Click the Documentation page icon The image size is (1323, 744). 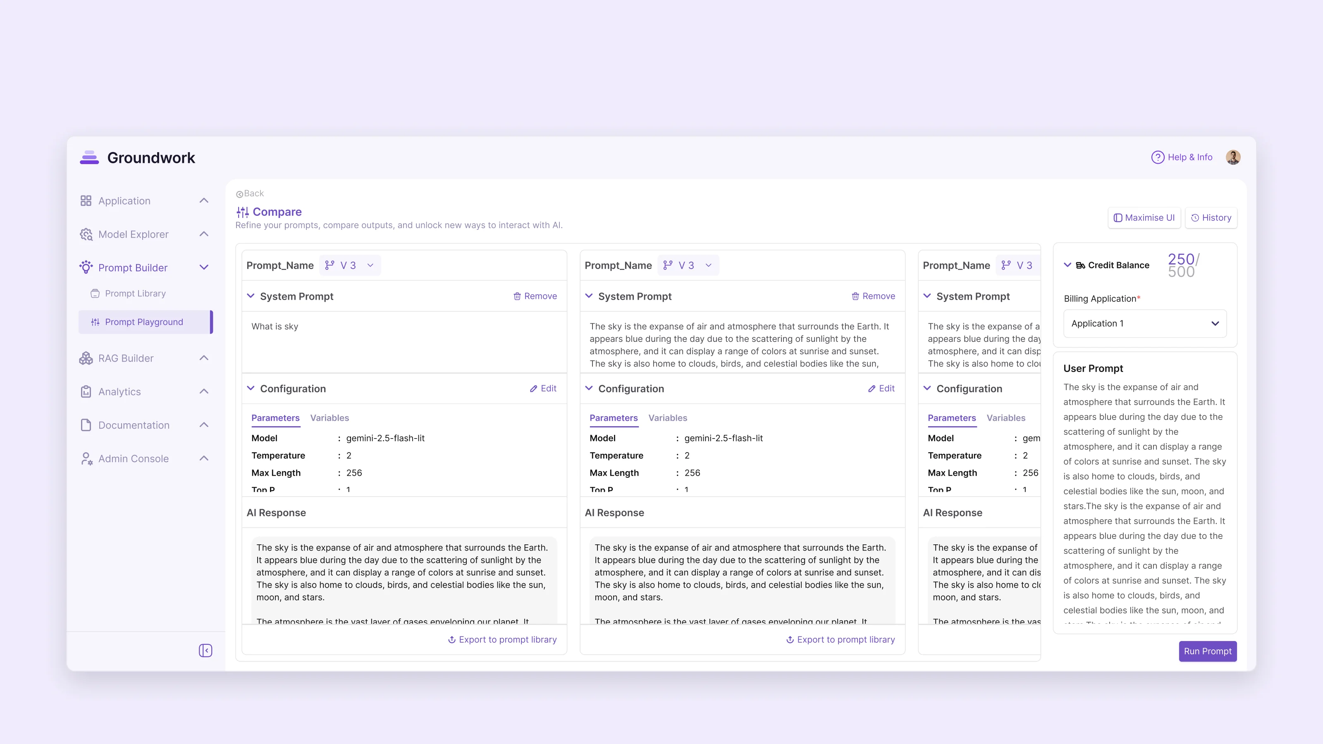pyautogui.click(x=86, y=425)
